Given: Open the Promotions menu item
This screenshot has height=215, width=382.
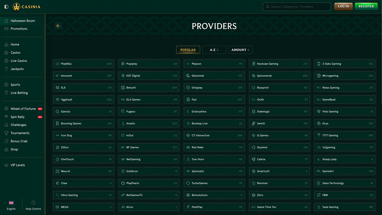Looking at the screenshot, I should point(19,29).
